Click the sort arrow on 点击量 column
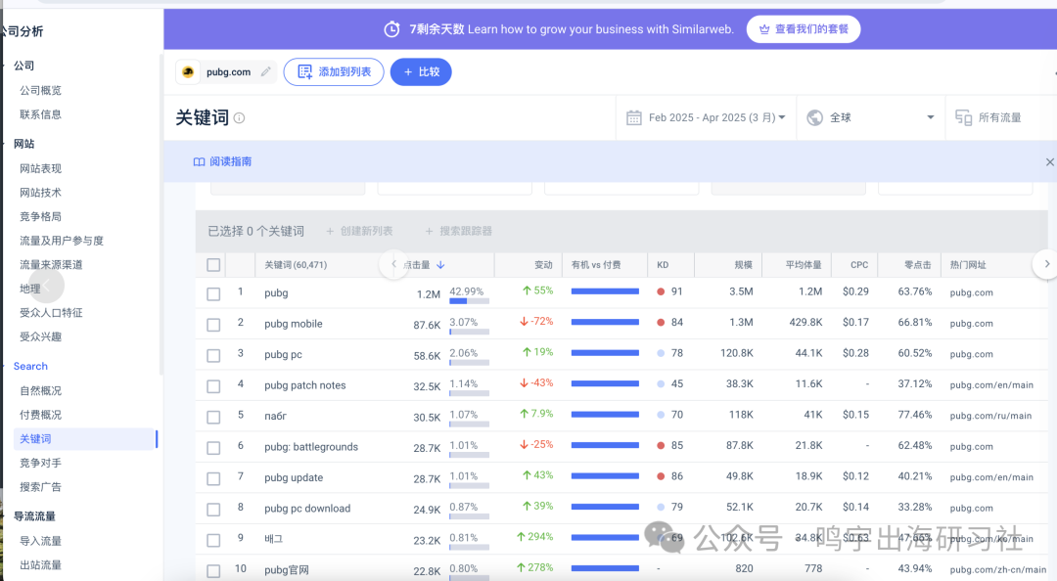This screenshot has height=581, width=1057. coord(440,265)
